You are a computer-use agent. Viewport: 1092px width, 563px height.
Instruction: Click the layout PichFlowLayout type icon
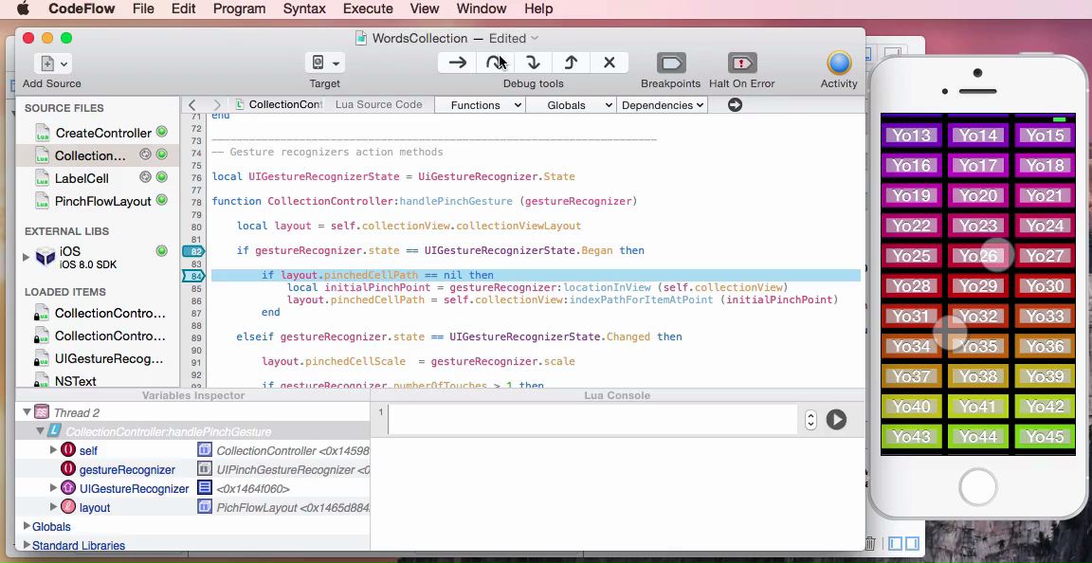[x=204, y=506]
